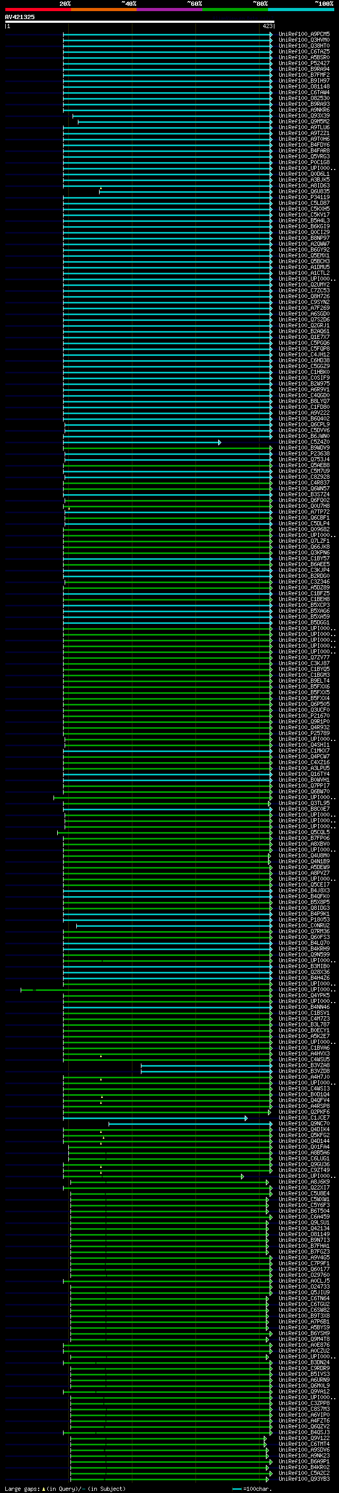Select label UniRef100_O24733

pyautogui.click(x=304, y=1286)
